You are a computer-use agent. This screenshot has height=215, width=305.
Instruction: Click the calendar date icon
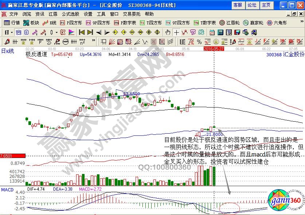[x=212, y=32]
